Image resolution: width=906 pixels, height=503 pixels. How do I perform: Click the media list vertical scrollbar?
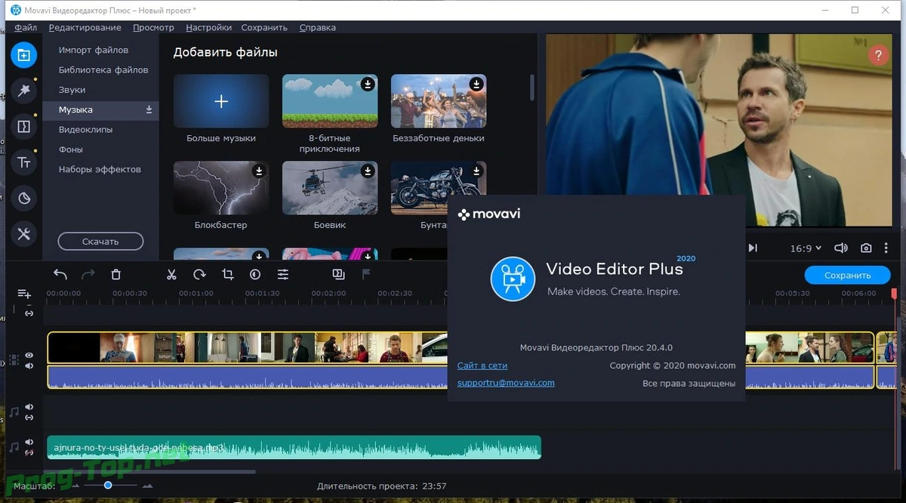point(532,87)
